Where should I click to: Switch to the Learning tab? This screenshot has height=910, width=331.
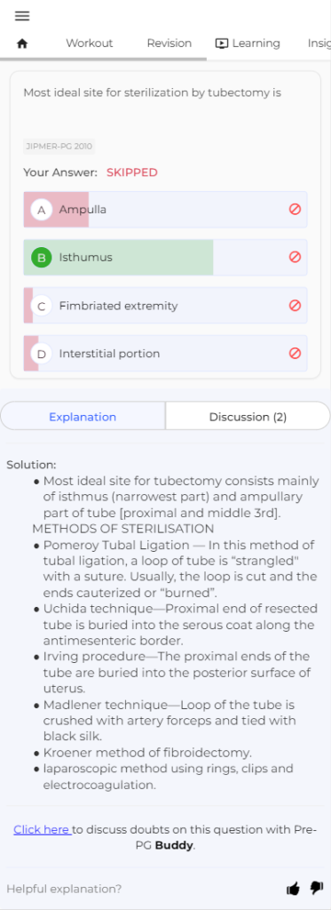click(x=248, y=44)
